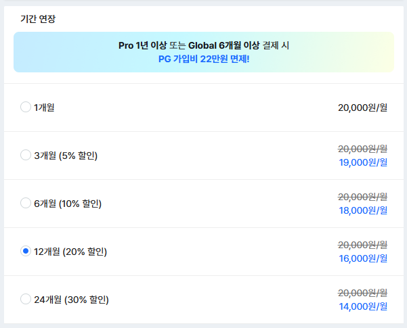Click the discounted 16,000원/월 price
The width and height of the screenshot is (407, 328).
[363, 258]
